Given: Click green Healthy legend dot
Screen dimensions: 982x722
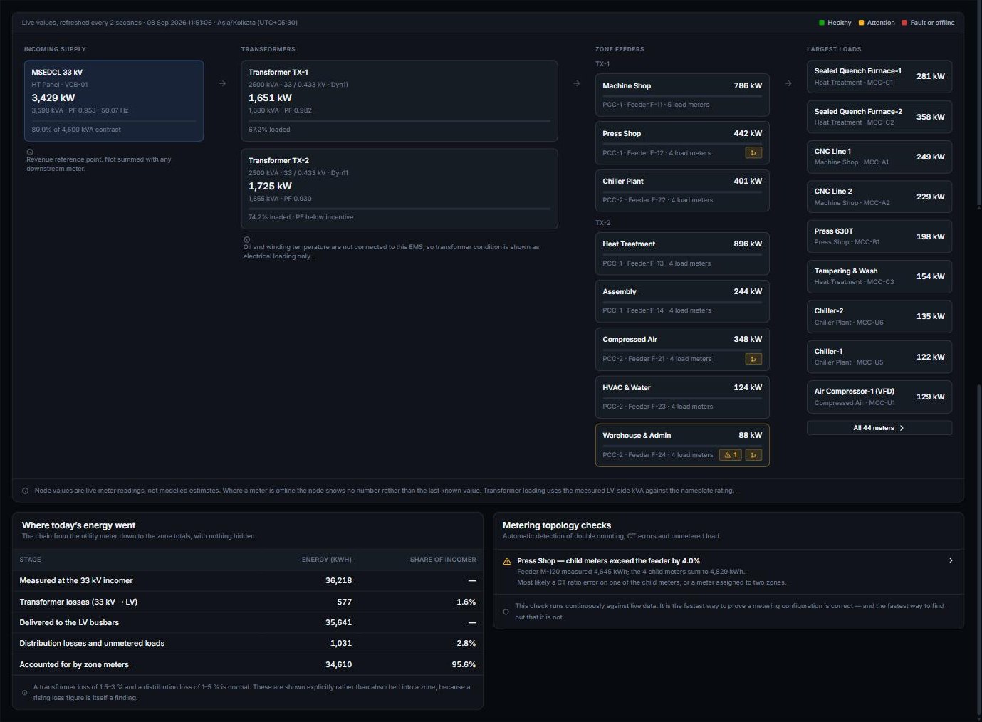Looking at the screenshot, I should point(822,23).
